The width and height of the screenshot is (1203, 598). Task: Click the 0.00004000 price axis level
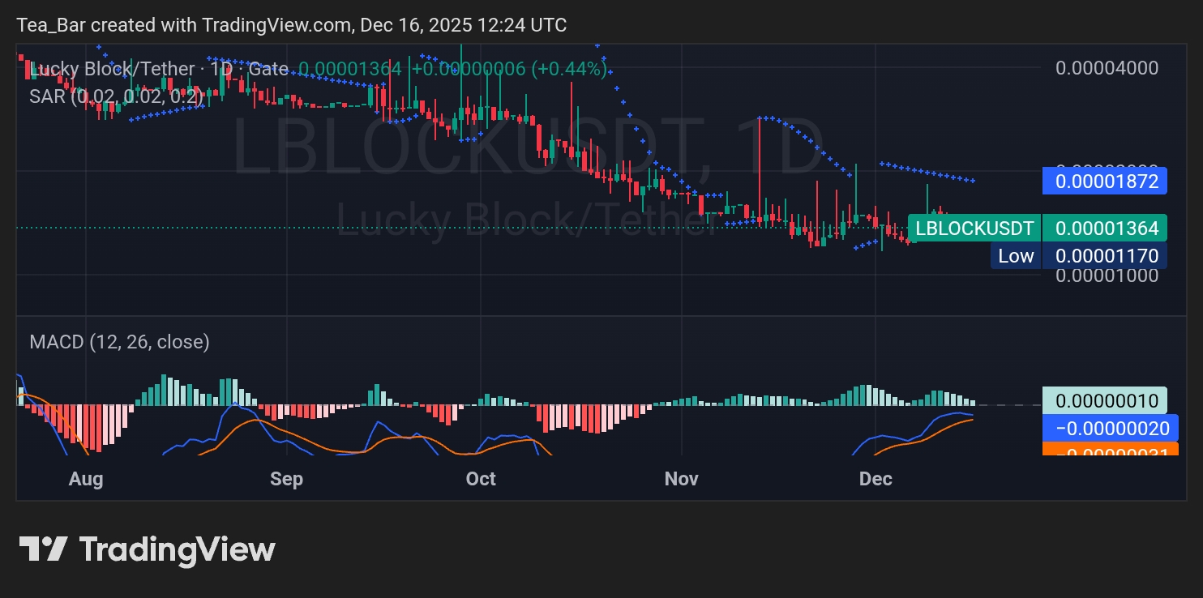pyautogui.click(x=1107, y=67)
